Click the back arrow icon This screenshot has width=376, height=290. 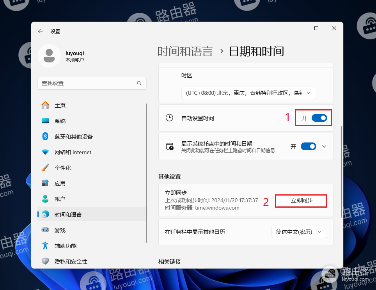click(x=40, y=31)
